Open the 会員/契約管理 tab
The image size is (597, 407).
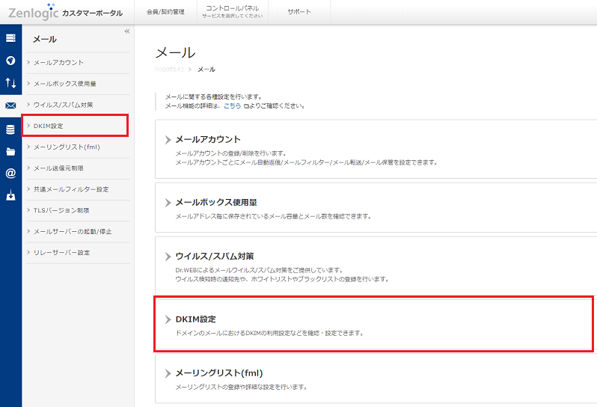[165, 12]
